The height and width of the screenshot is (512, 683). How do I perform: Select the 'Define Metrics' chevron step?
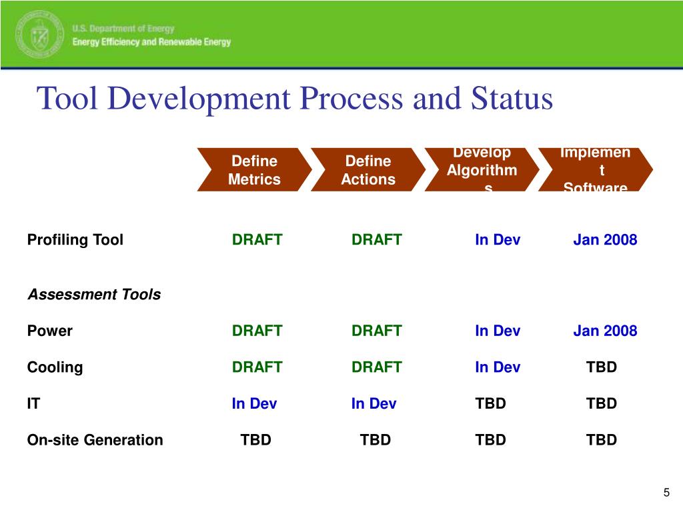(x=254, y=170)
